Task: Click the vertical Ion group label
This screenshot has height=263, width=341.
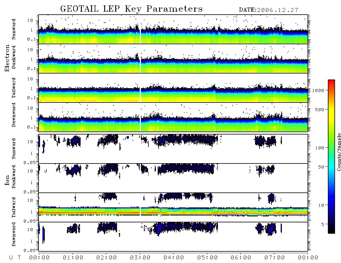Action: (x=7, y=180)
